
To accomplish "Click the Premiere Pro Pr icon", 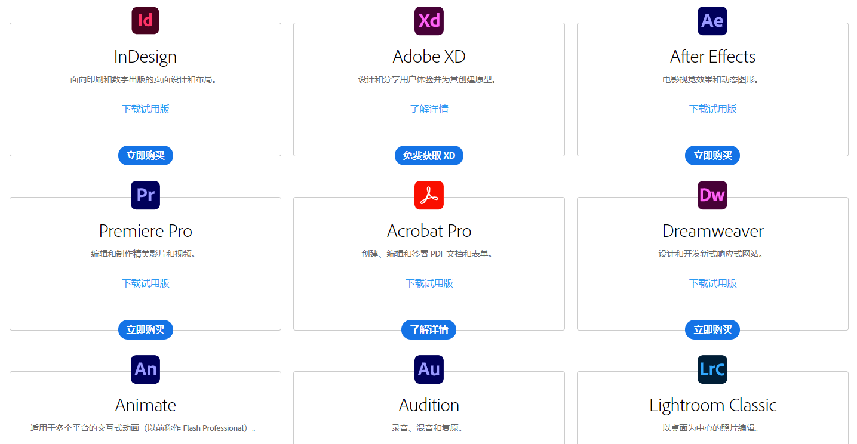I will 145,195.
